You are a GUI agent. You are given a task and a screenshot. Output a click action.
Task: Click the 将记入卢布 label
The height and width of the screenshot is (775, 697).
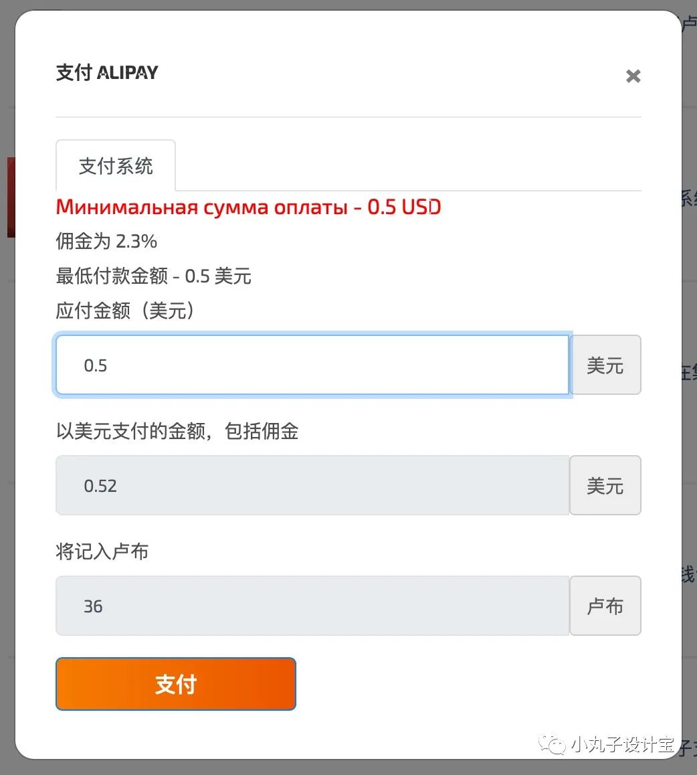(102, 551)
